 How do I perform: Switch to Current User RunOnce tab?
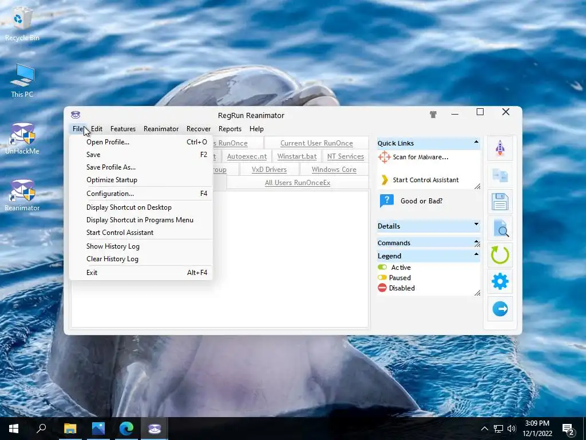click(x=316, y=143)
